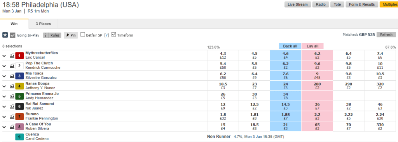Expand the Princess Emma Jo row chevron
Image resolution: width=398 pixels, height=142 pixels.
(x=4, y=96)
